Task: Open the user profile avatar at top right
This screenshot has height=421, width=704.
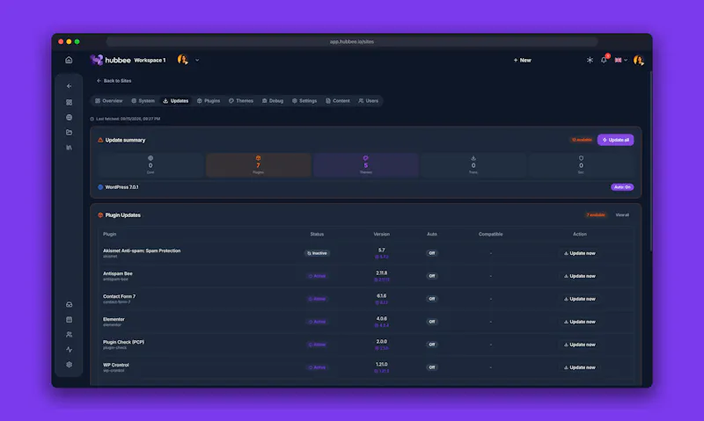Action: [639, 60]
